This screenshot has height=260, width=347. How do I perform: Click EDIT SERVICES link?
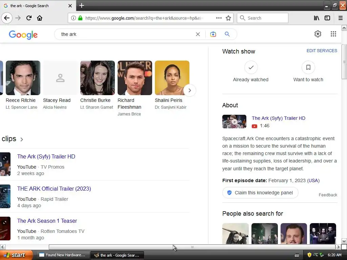click(322, 51)
